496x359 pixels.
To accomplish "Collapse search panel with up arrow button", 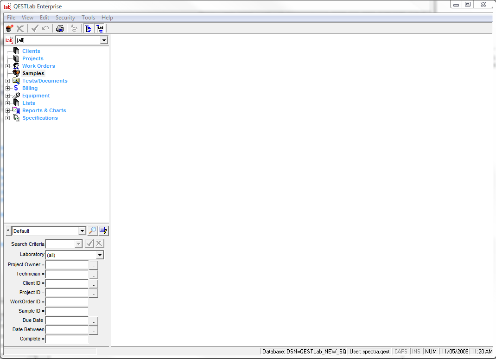I will tap(7, 231).
